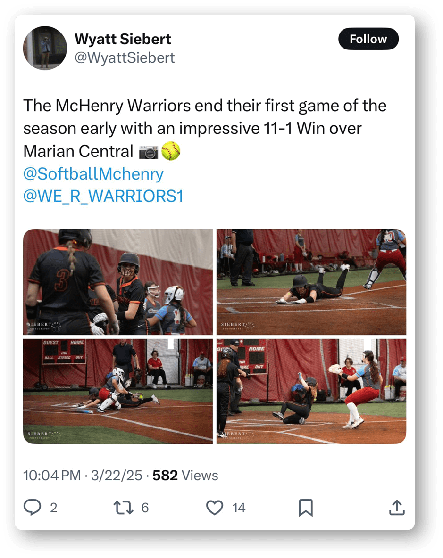Click the 6 reposts count

(145, 508)
